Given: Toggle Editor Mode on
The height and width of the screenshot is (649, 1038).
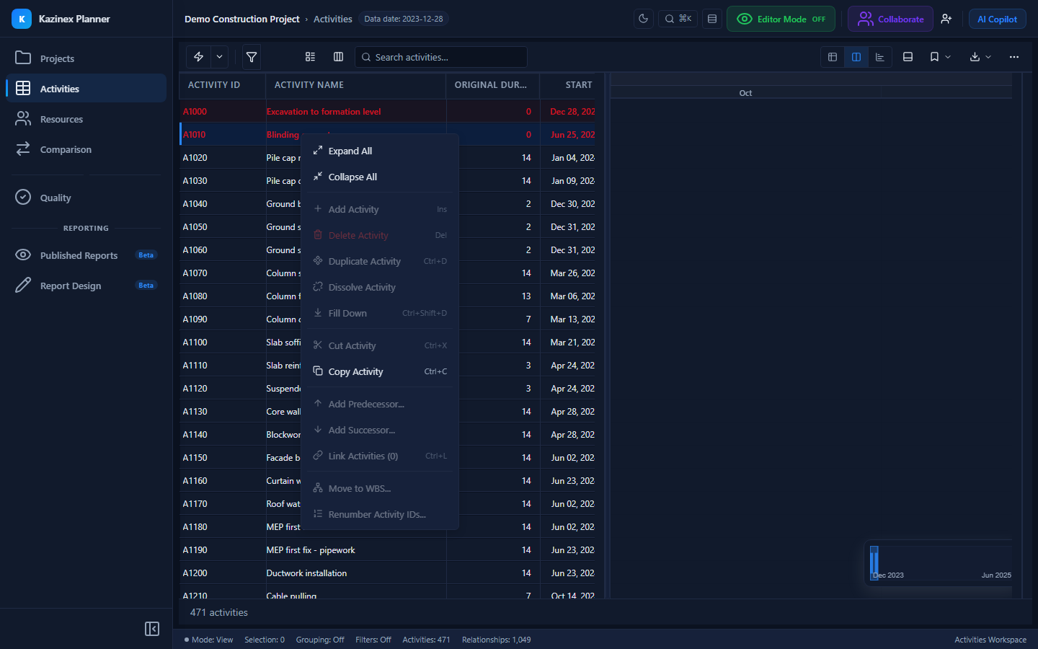Looking at the screenshot, I should (x=781, y=19).
